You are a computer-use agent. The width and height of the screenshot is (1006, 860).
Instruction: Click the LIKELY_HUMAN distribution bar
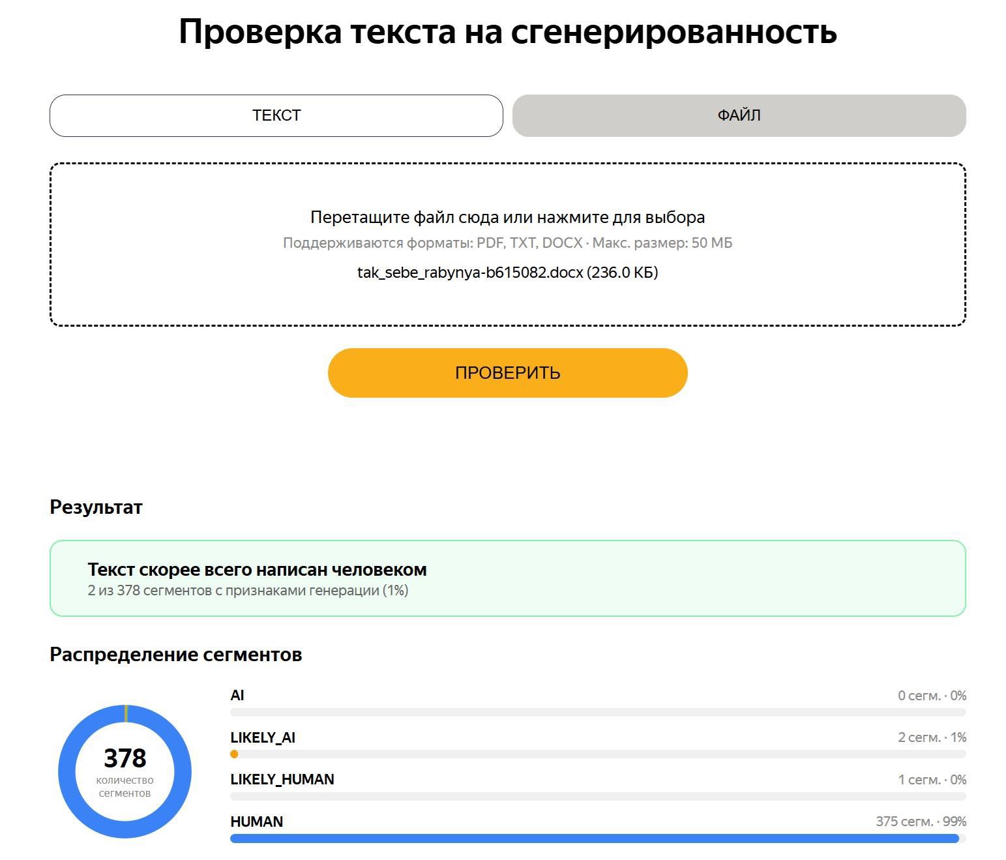click(598, 796)
